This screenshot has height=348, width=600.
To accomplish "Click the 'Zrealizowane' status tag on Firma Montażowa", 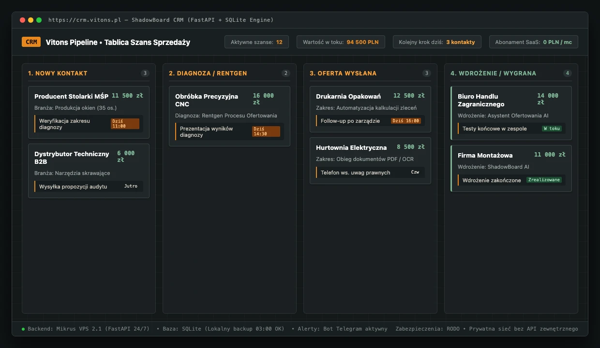I will [x=544, y=180].
